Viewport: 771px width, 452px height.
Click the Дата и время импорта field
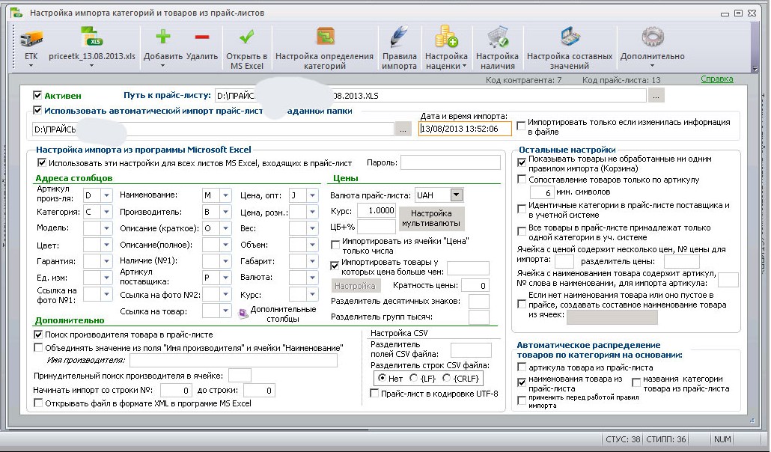[x=465, y=129]
